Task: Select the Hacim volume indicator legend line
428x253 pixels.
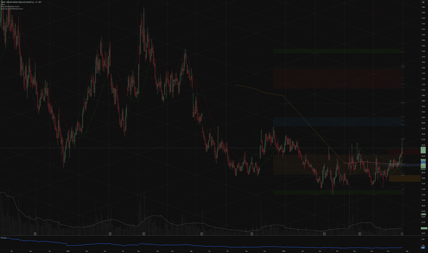Action: click(x=3, y=5)
